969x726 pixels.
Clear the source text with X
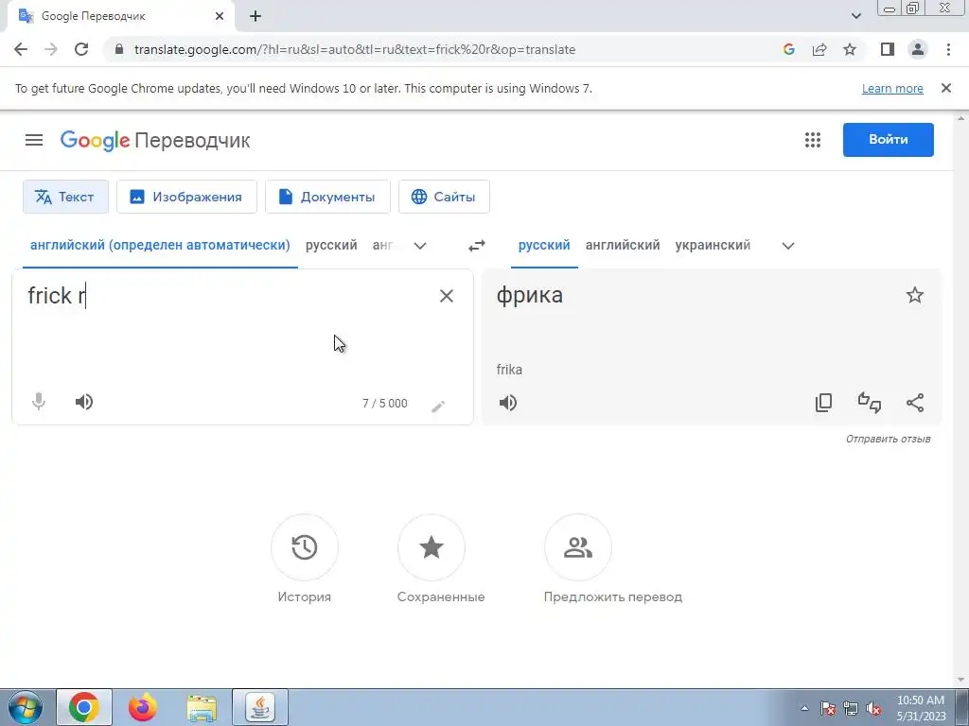click(447, 296)
